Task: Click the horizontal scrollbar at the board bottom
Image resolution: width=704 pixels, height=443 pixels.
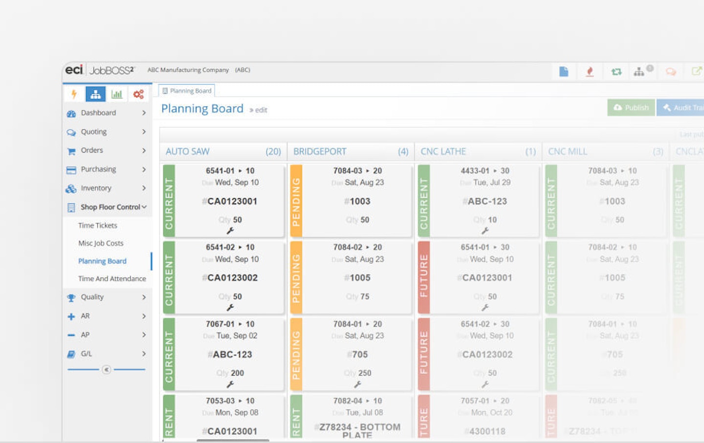Action: pos(233,441)
